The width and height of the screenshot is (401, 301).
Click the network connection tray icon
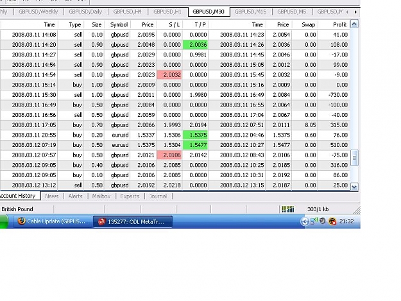pyautogui.click(x=314, y=221)
